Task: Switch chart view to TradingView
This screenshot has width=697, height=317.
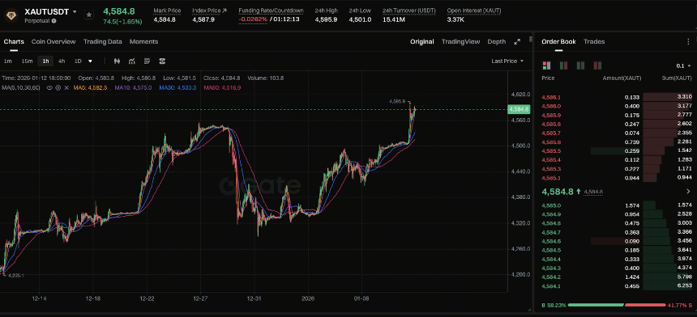Action: pyautogui.click(x=460, y=42)
